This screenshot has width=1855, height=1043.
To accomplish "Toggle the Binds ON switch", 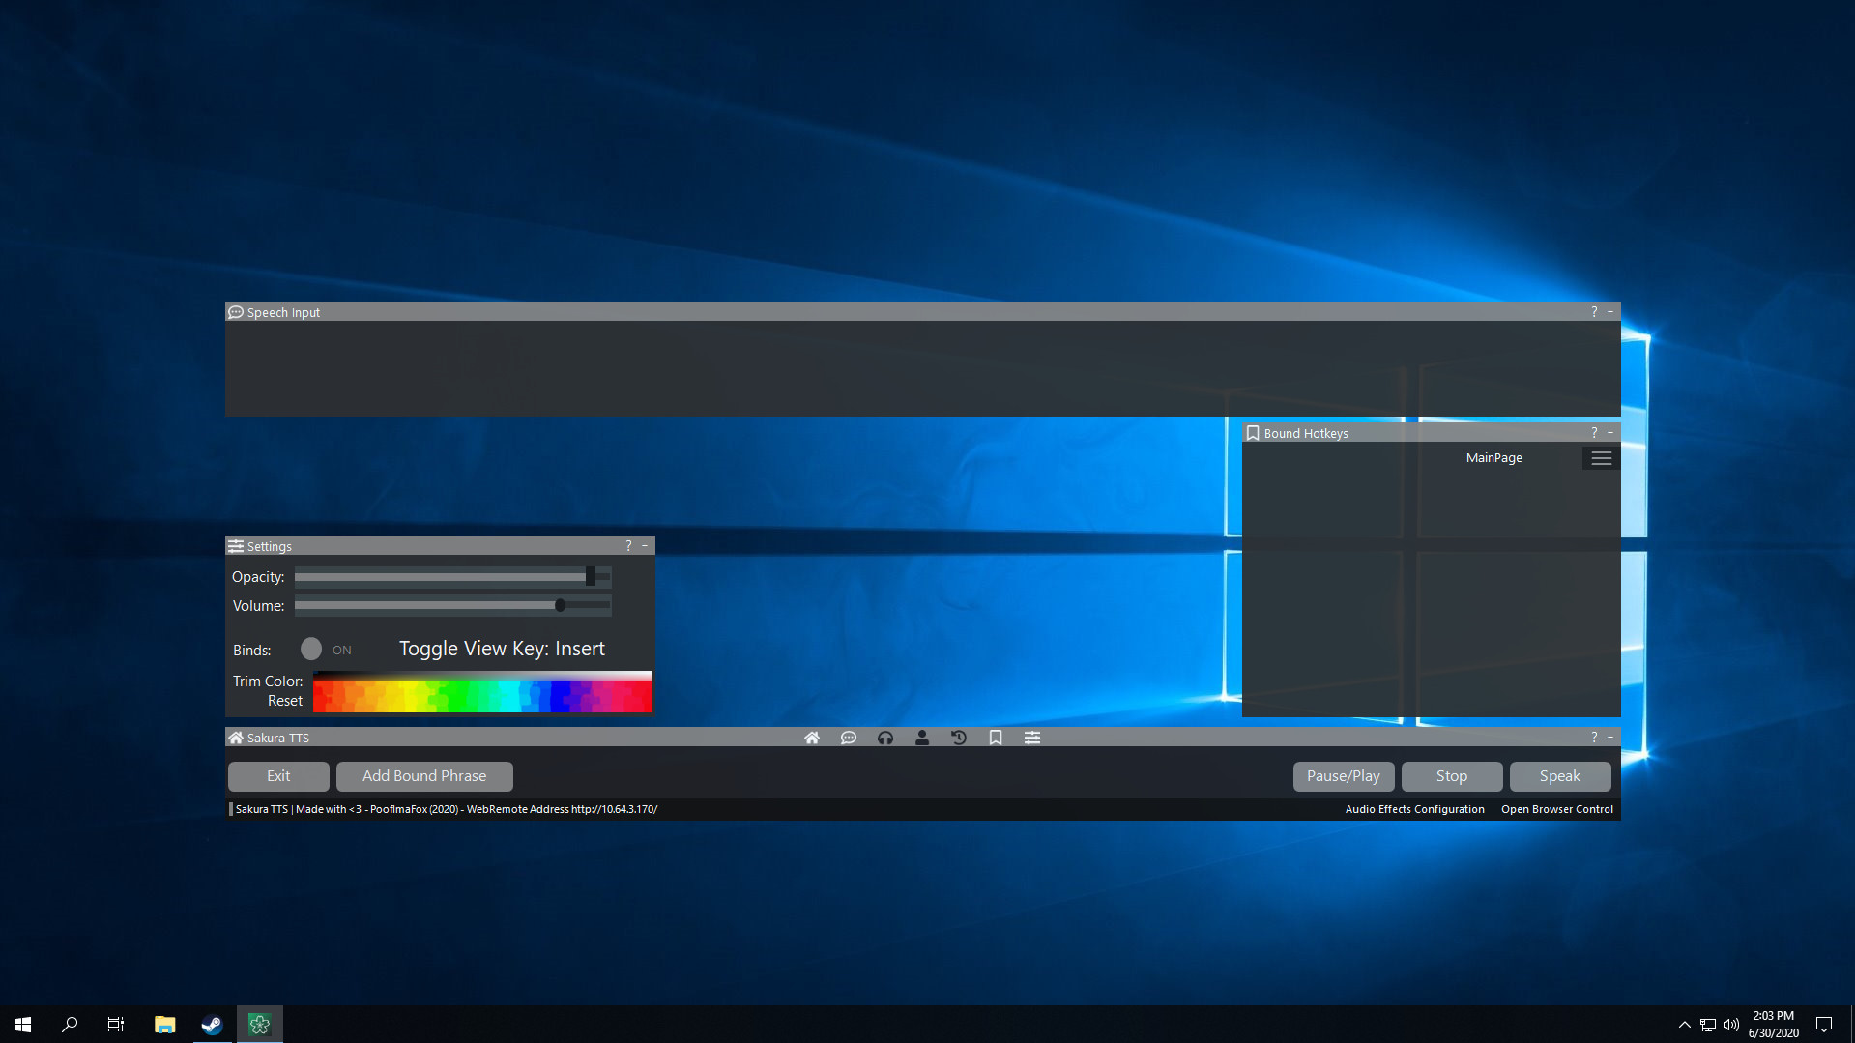I will [311, 649].
